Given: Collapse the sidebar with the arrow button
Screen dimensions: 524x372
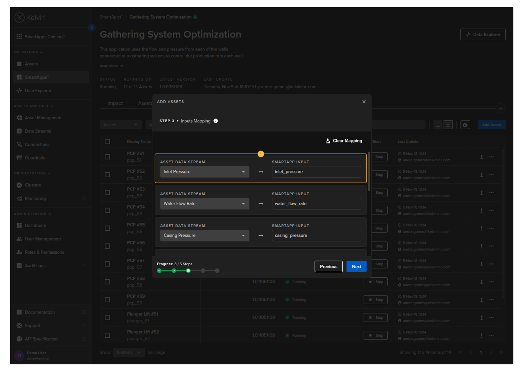Looking at the screenshot, I should tap(92, 28).
